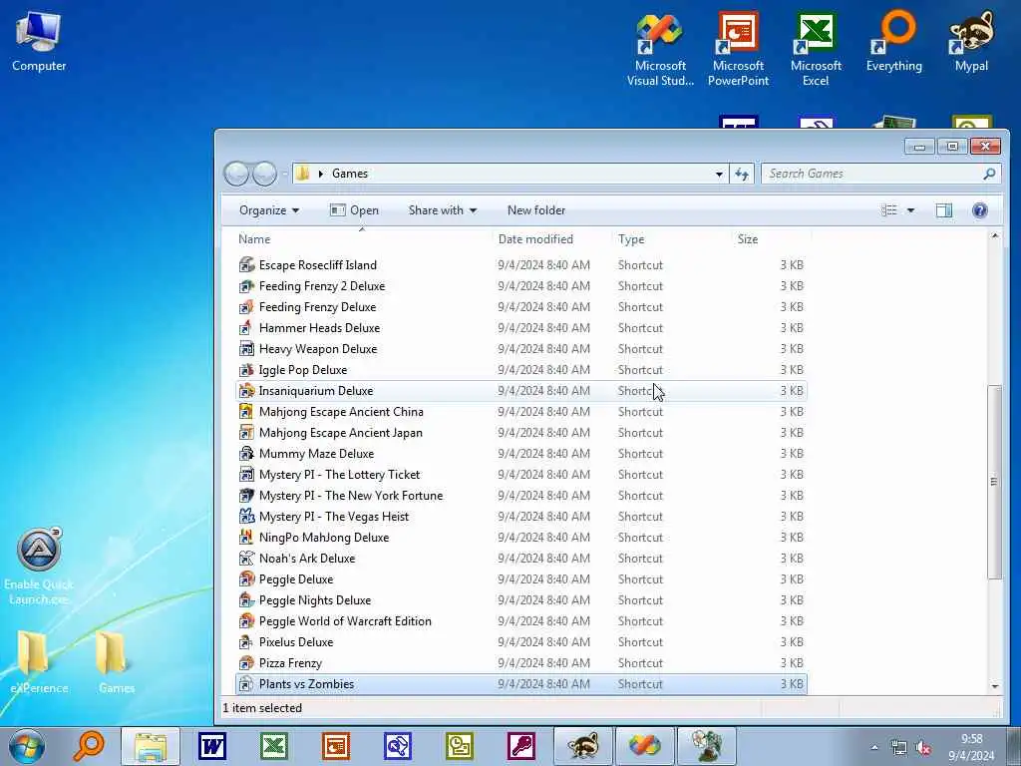Click the scrollbar up arrow
Viewport: 1021px width, 766px height.
click(x=994, y=235)
